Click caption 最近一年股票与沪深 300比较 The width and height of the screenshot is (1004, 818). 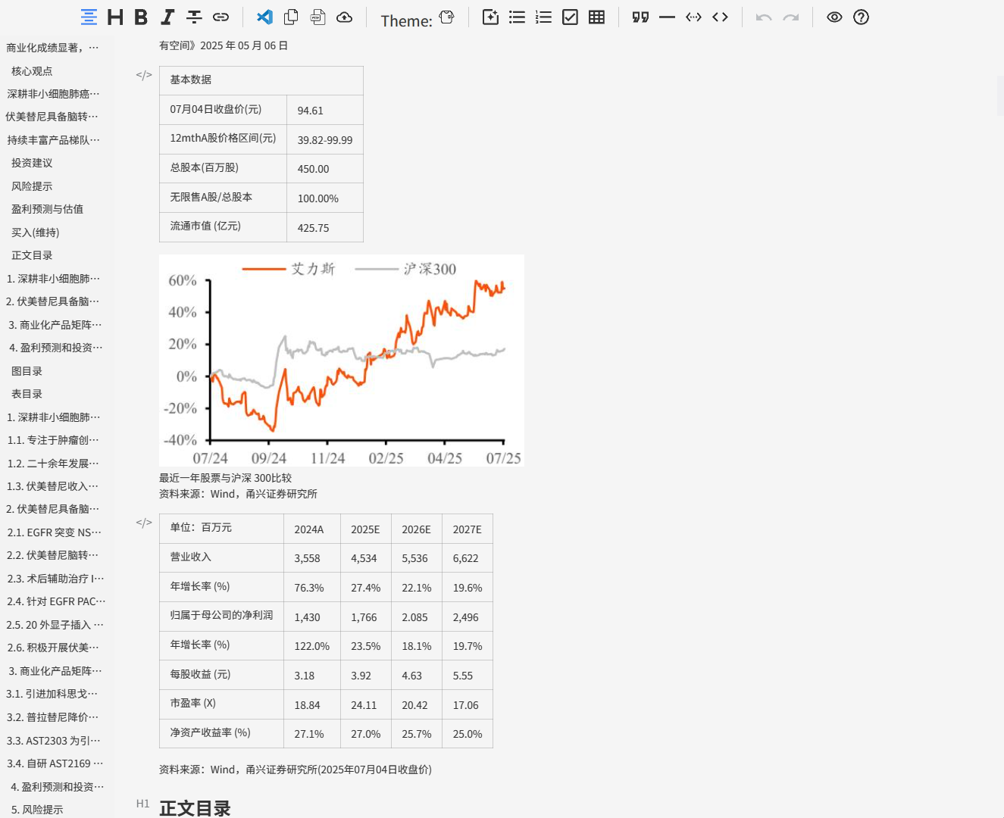click(x=225, y=478)
